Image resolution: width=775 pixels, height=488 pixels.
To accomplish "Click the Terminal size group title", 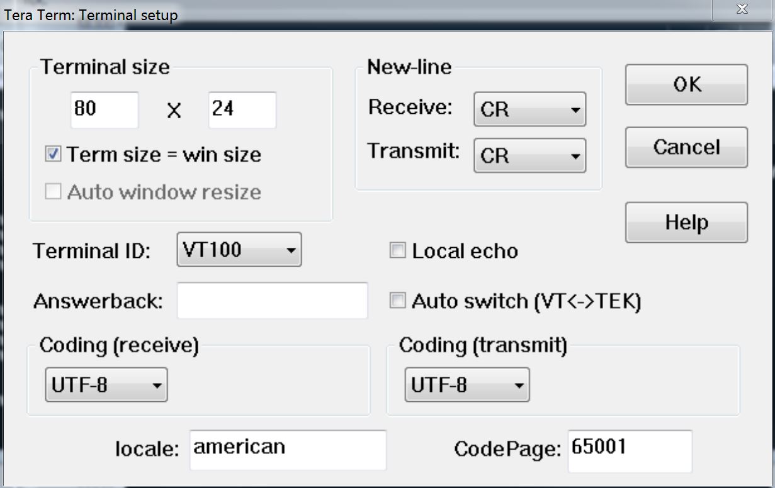I will (105, 67).
